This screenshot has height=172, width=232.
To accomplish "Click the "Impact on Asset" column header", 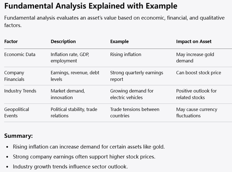I will (x=194, y=41).
